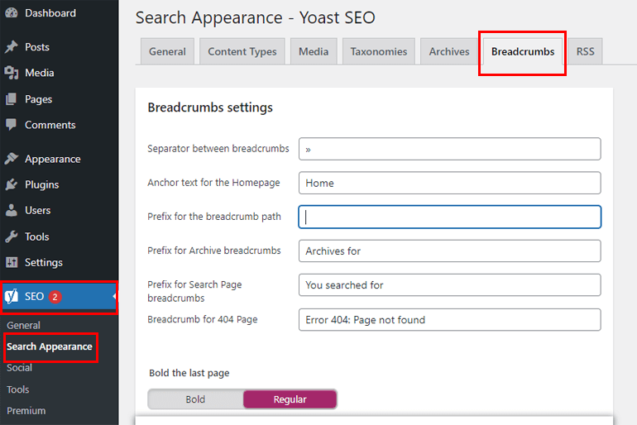
Task: Click the Appearance paintbrush icon
Action: pyautogui.click(x=12, y=159)
